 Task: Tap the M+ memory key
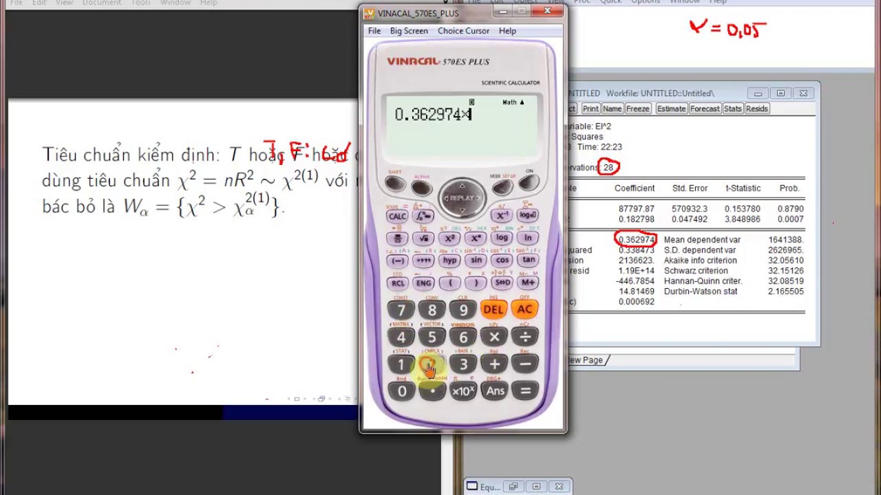(x=529, y=283)
